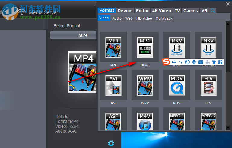This screenshot has width=232, height=148.
Task: Activate voice input microphone icon
Action: tap(194, 62)
